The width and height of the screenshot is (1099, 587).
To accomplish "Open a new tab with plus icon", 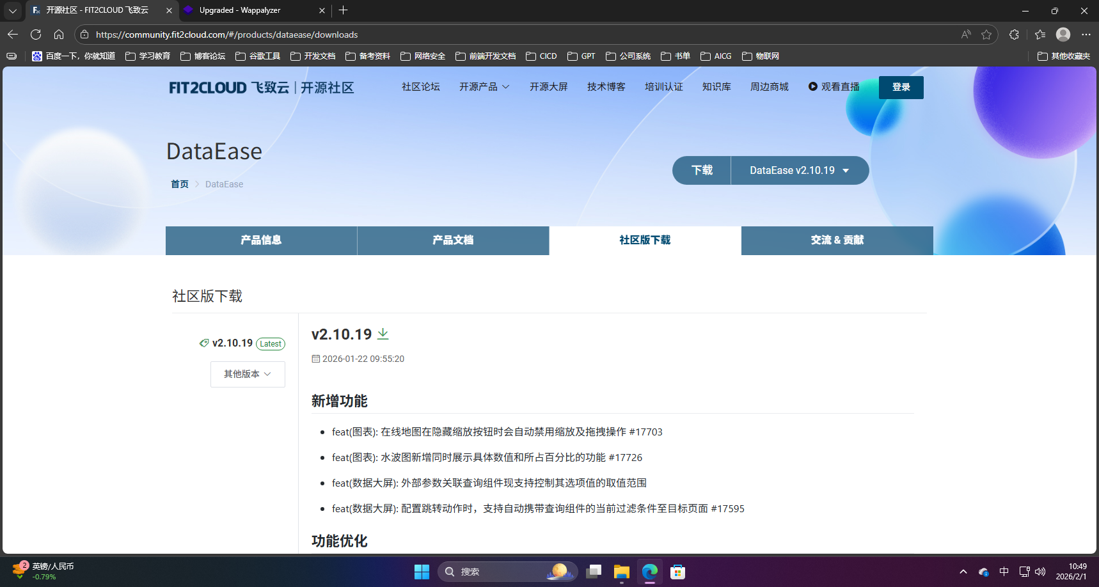I will (344, 10).
